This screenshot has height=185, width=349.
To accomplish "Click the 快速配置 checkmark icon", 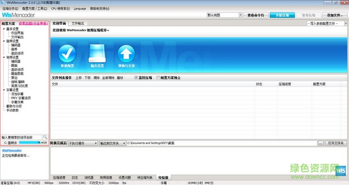I will (67, 54).
